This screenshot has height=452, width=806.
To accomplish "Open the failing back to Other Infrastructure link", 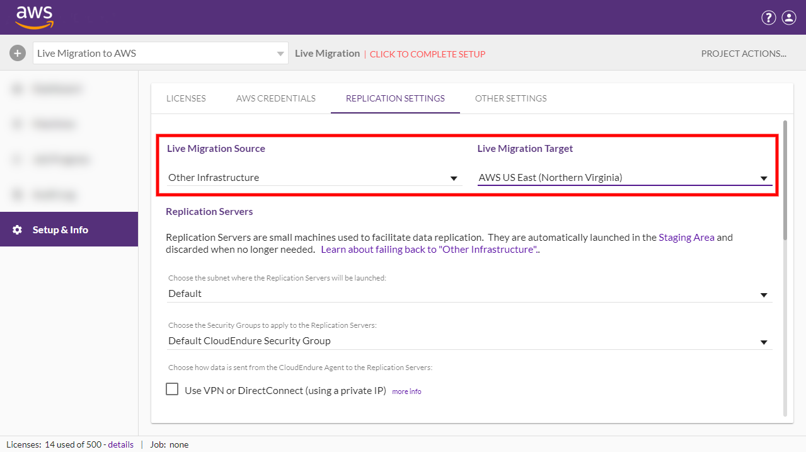I will click(429, 250).
